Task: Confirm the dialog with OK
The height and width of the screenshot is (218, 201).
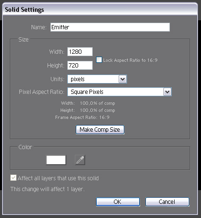Action: [118, 202]
